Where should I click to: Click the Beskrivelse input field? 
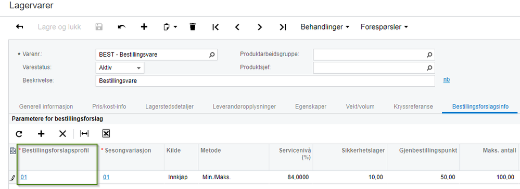pos(265,81)
